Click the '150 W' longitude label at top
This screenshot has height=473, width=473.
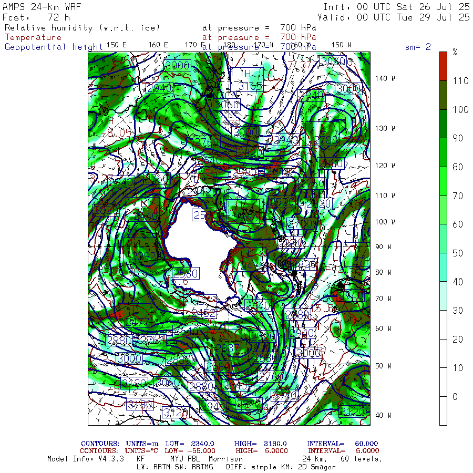coord(341,45)
